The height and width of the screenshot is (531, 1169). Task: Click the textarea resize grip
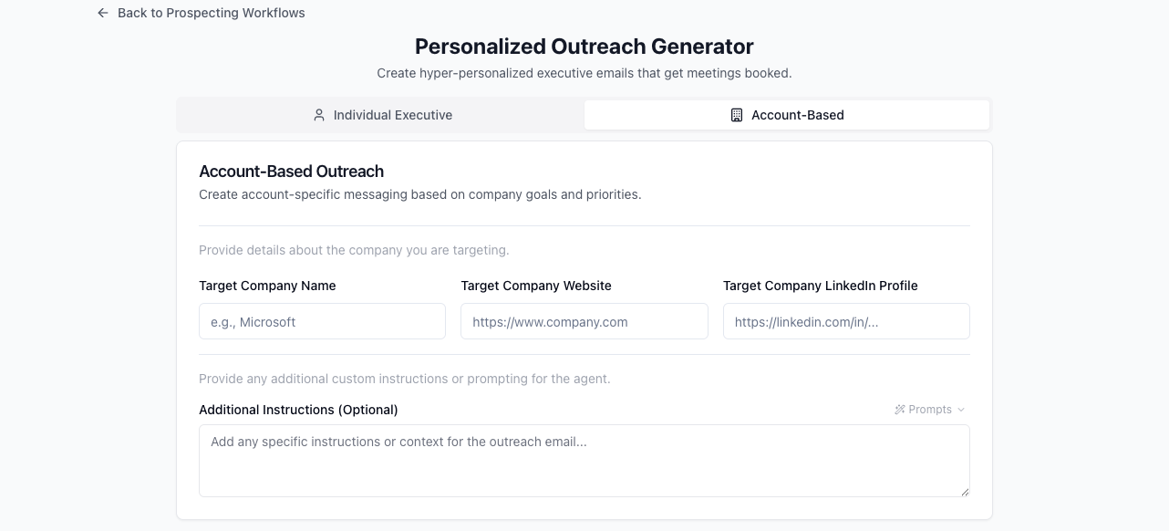965,493
